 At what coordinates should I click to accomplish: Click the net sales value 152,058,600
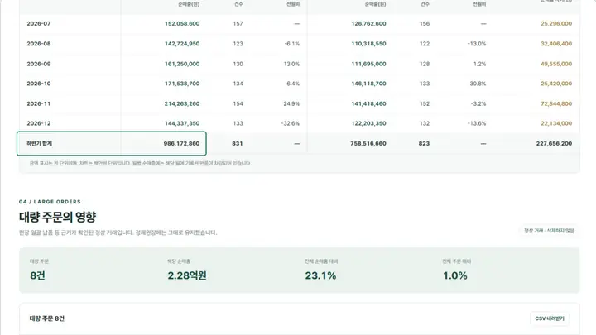[182, 23]
